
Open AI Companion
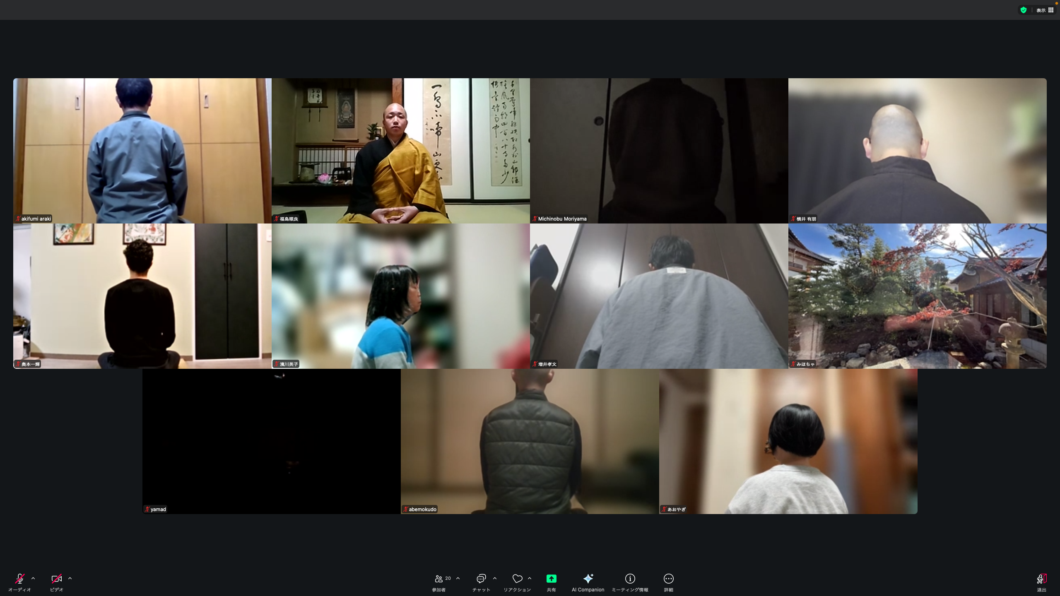[588, 579]
